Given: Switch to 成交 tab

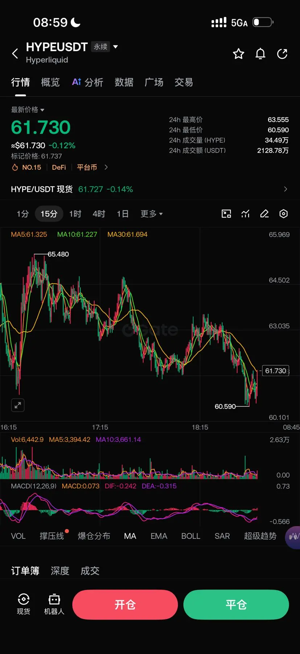Looking at the screenshot, I should pyautogui.click(x=90, y=571).
